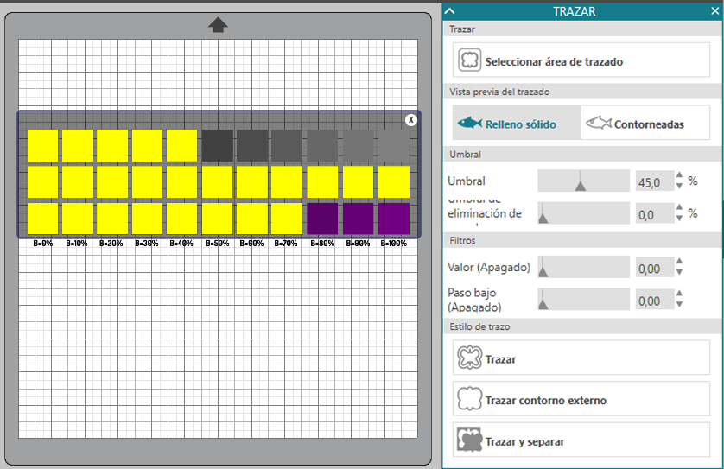Viewport: 724px width, 469px height.
Task: Click the trace area selection icon
Action: [x=470, y=60]
